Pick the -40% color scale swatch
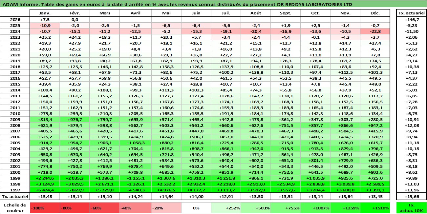 tap(135, 208)
